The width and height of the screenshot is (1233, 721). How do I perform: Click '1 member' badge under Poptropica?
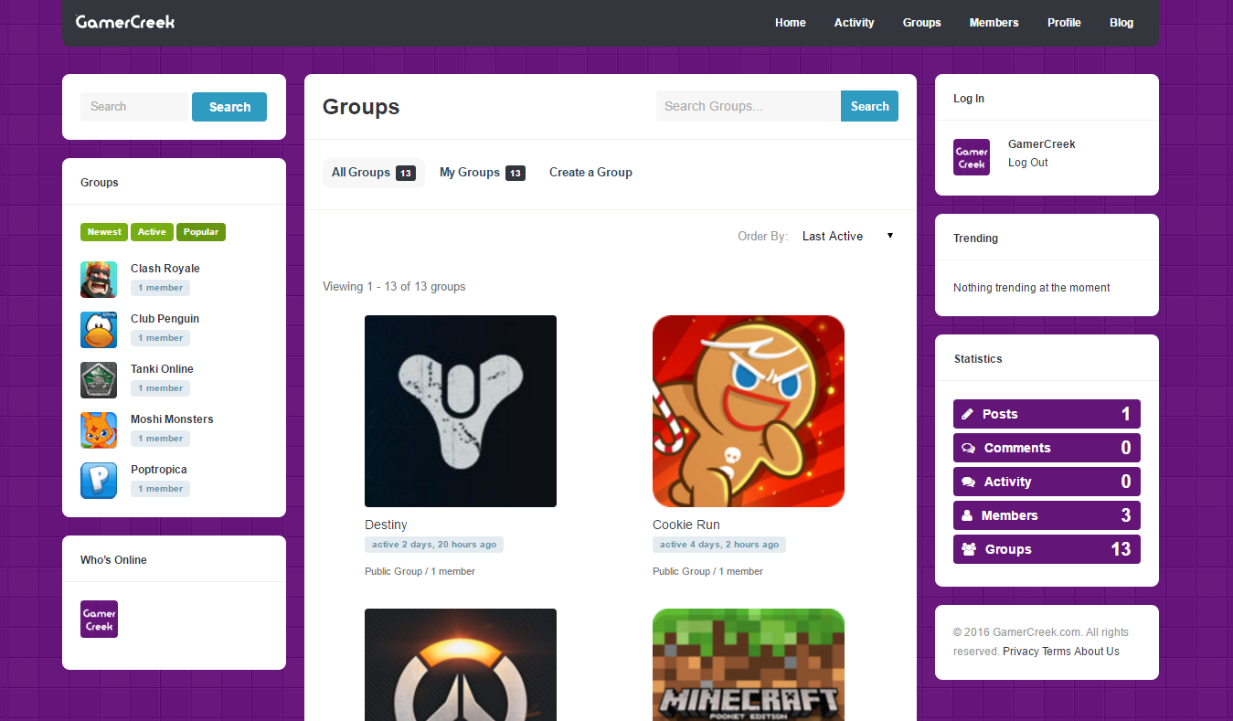161,489
